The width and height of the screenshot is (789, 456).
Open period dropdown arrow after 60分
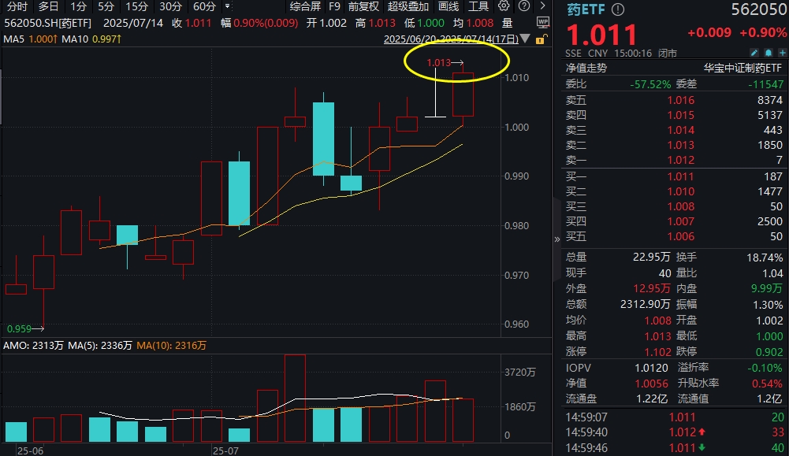point(228,6)
